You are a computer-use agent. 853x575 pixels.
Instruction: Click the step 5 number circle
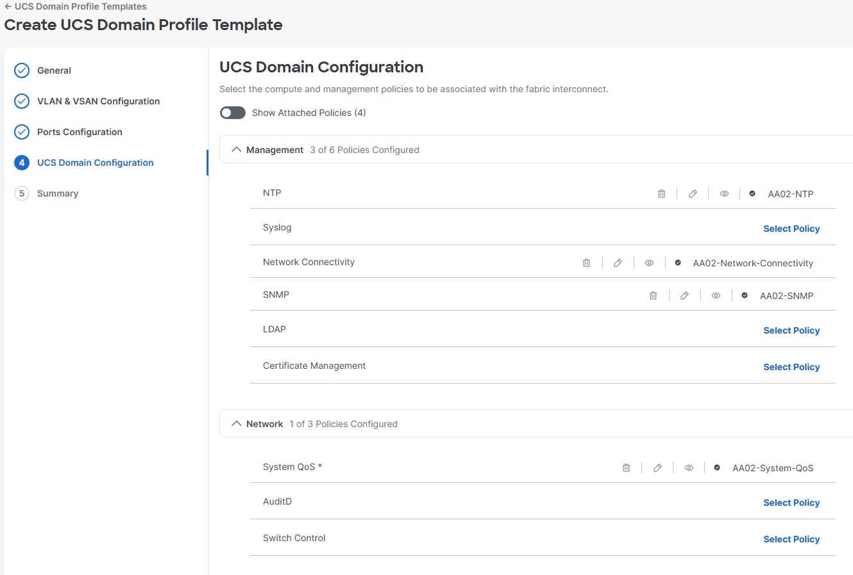pyautogui.click(x=22, y=193)
